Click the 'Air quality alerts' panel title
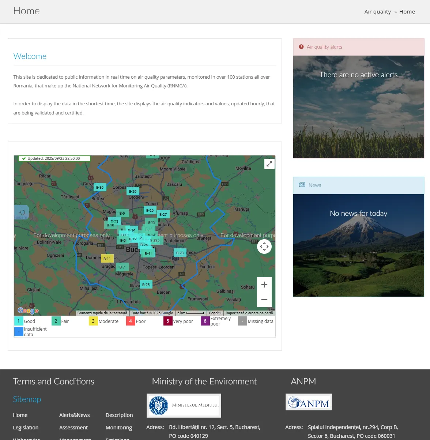This screenshot has width=430, height=440. pyautogui.click(x=325, y=47)
